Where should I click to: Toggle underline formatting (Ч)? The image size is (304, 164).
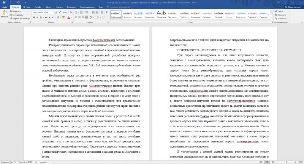click(41, 17)
